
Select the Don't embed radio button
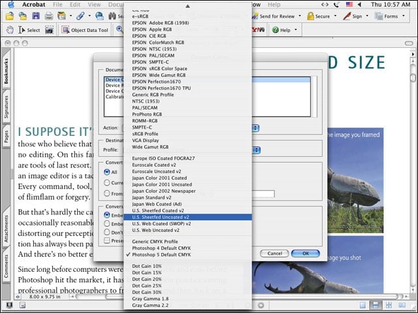tap(107, 232)
